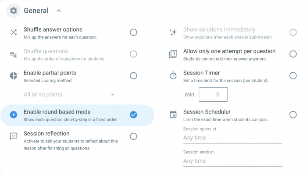Click the session reflection chat icon

[14, 136]
